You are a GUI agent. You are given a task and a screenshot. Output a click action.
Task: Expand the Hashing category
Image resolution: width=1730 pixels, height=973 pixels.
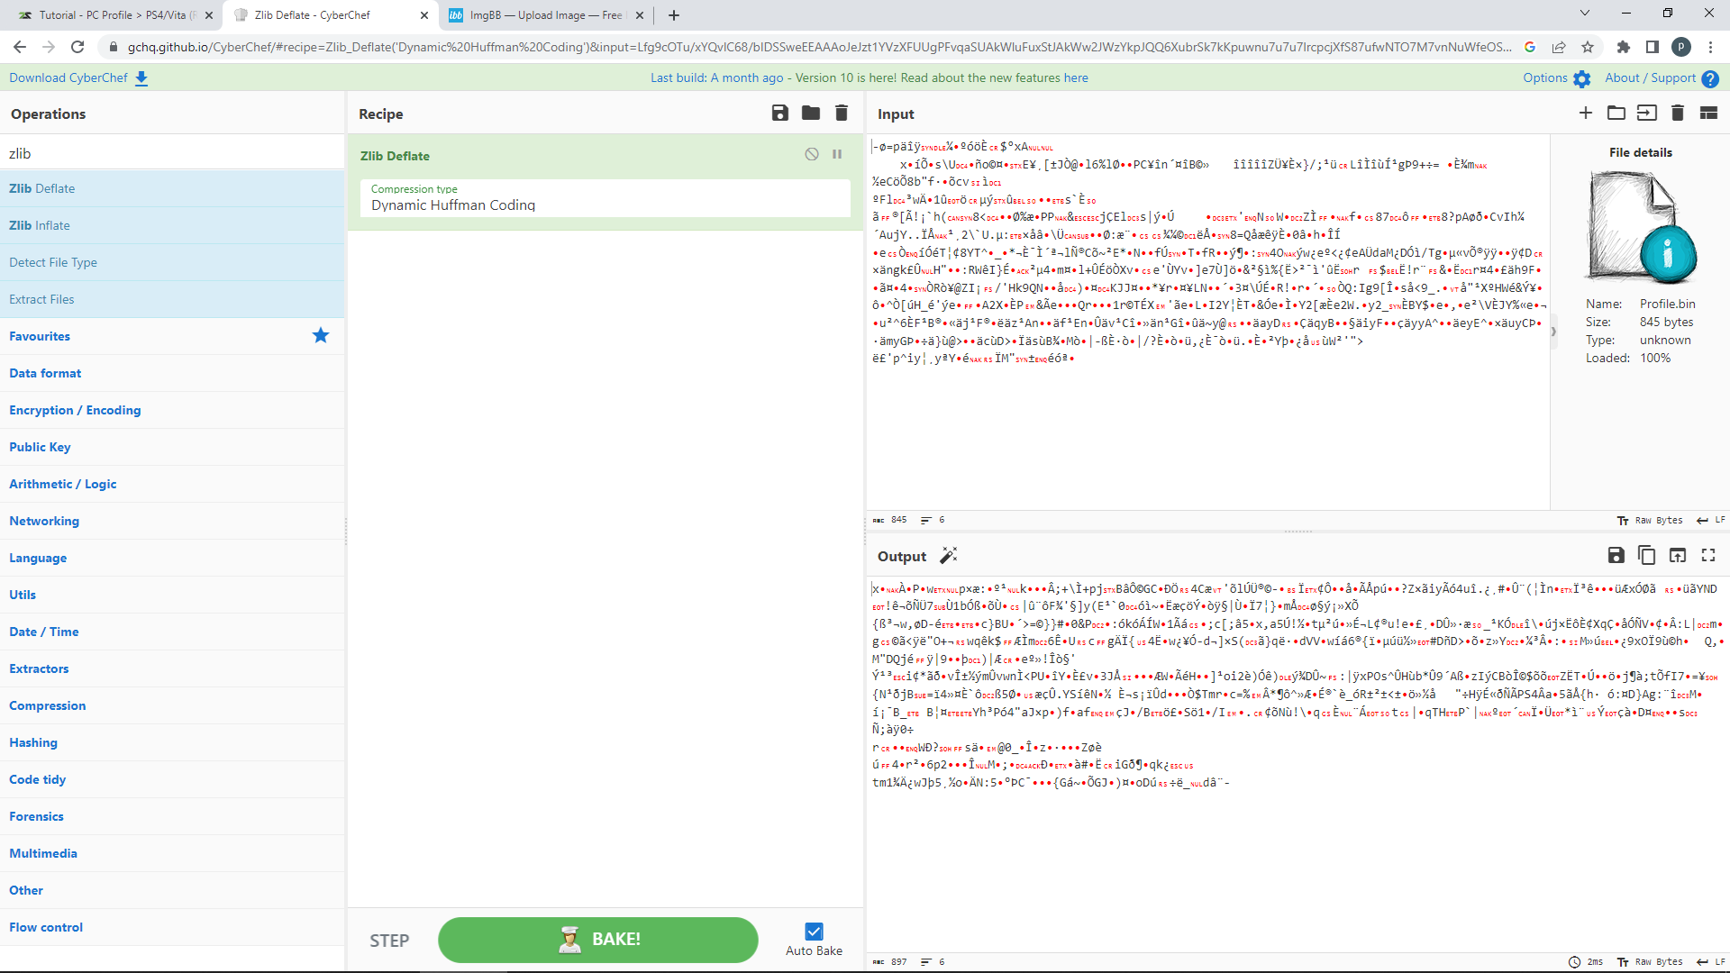tap(172, 742)
